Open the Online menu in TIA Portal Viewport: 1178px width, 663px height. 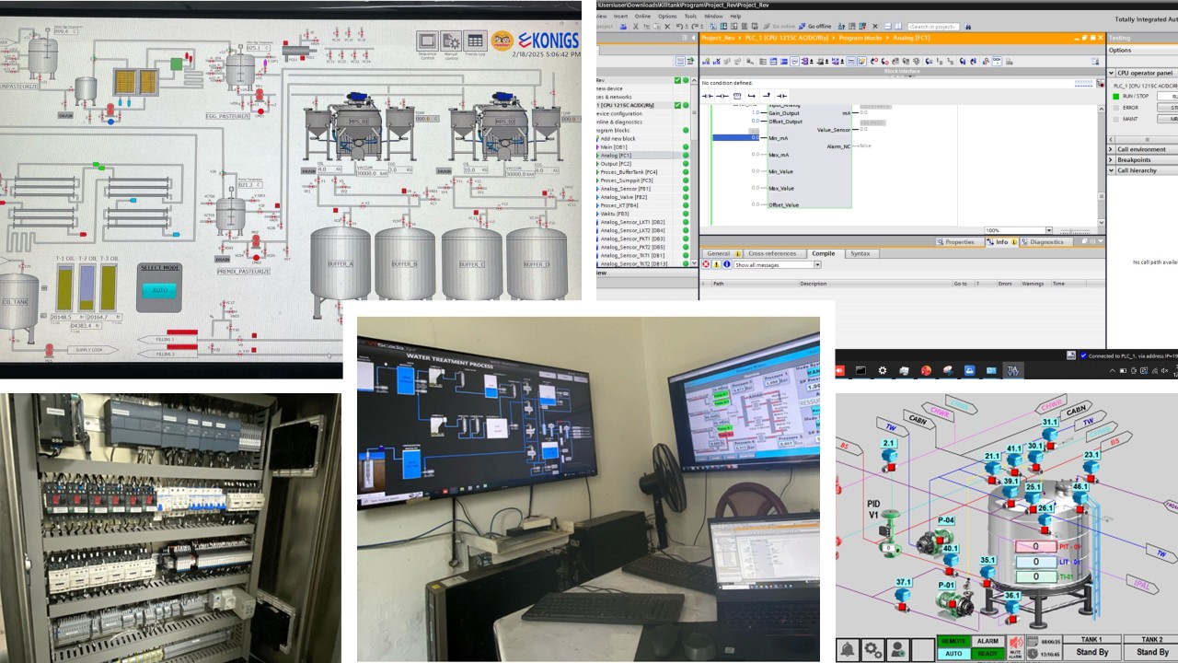(x=642, y=16)
